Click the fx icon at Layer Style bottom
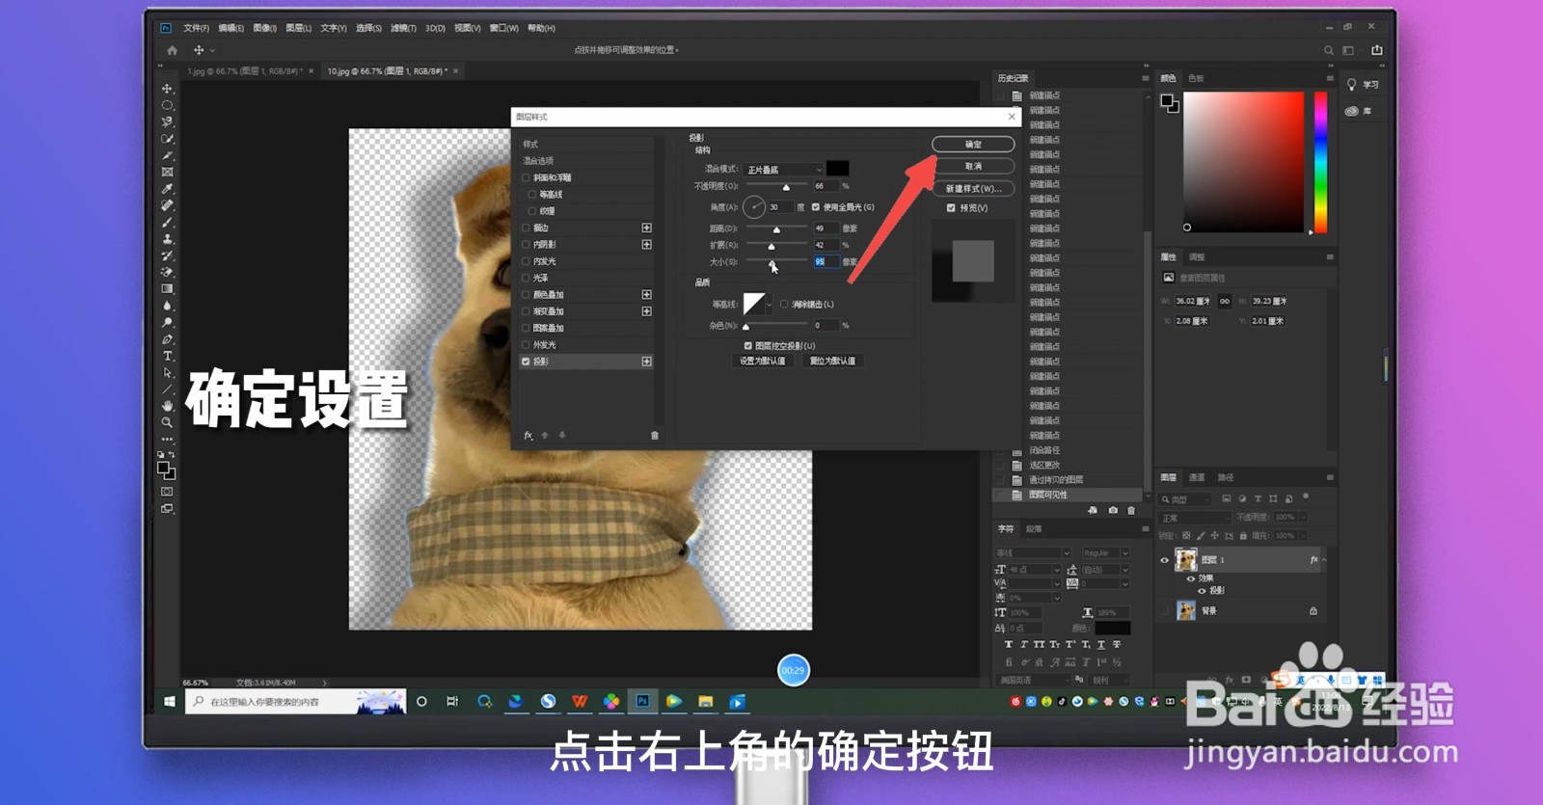The height and width of the screenshot is (805, 1543). [x=528, y=436]
